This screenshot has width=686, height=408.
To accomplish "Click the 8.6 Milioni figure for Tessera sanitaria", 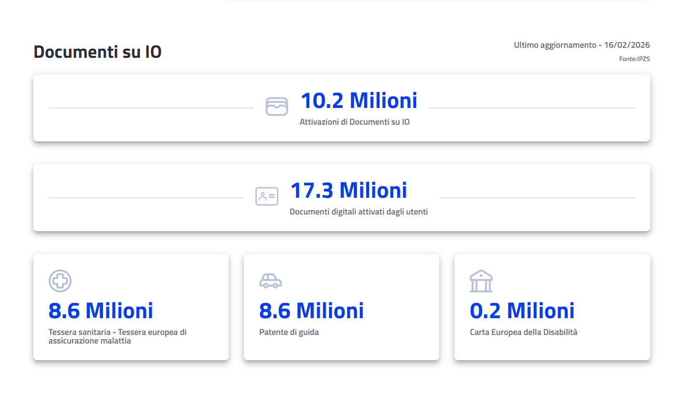I will pyautogui.click(x=101, y=311).
